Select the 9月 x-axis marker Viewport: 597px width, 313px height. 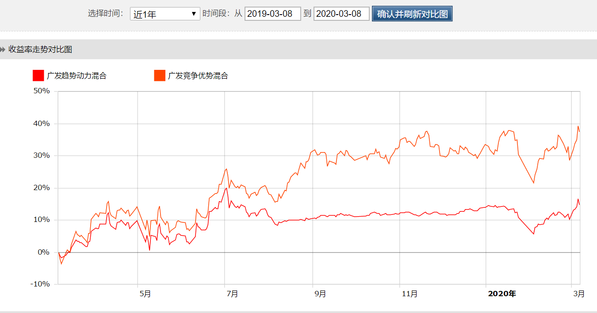coord(319,294)
